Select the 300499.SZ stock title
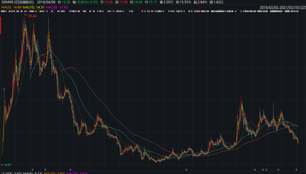Viewport: 306px width, 174px height. pos(17,2)
